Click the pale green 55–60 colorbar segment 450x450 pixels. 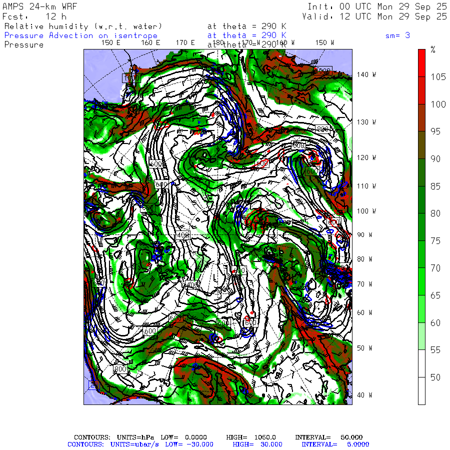pos(421,336)
